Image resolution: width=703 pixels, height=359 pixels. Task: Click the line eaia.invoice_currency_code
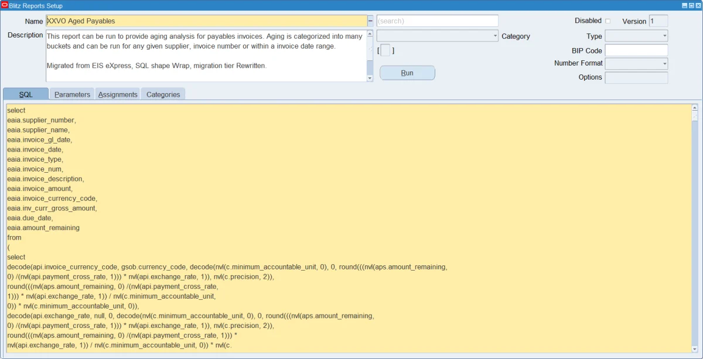[x=52, y=199]
